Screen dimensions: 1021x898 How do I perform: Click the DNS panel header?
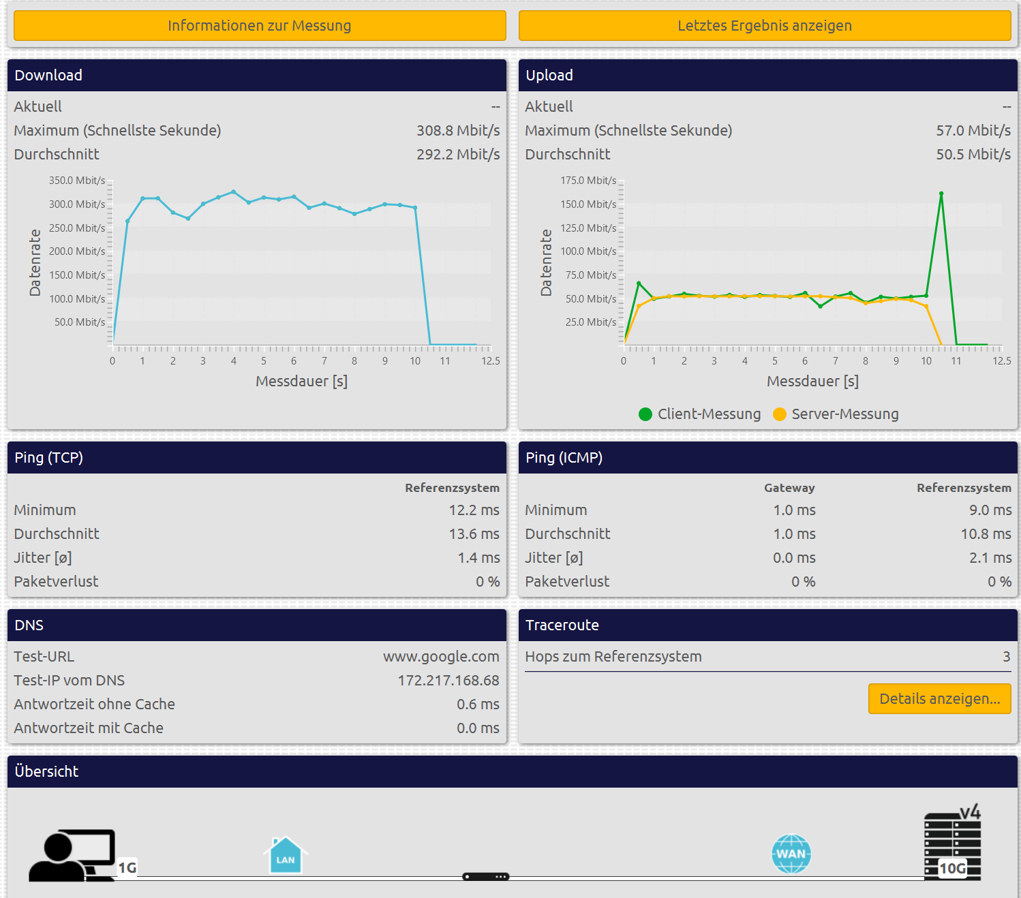[x=257, y=625]
